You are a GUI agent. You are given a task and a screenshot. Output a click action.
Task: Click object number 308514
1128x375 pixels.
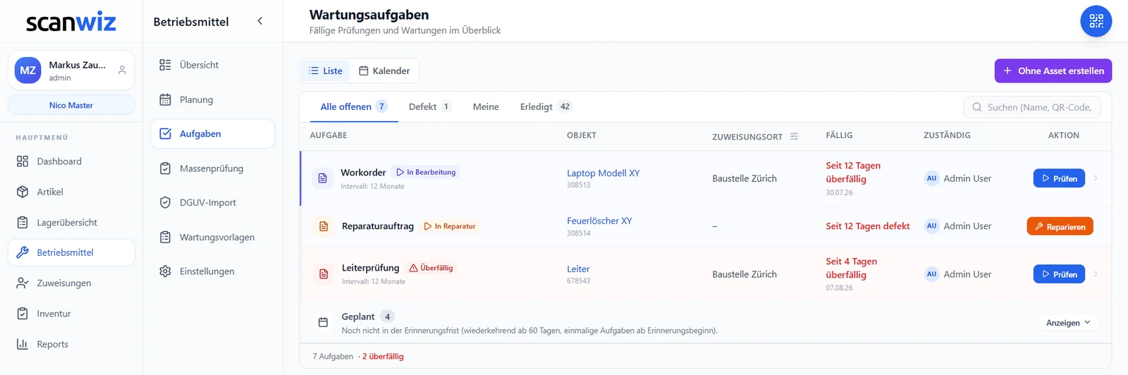coord(579,233)
